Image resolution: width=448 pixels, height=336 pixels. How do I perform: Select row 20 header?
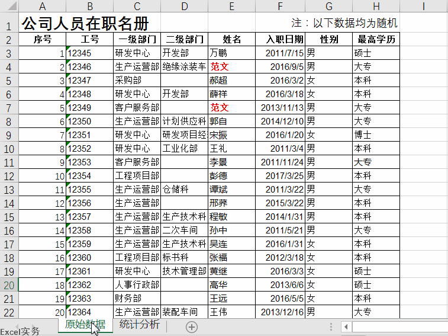click(x=9, y=285)
